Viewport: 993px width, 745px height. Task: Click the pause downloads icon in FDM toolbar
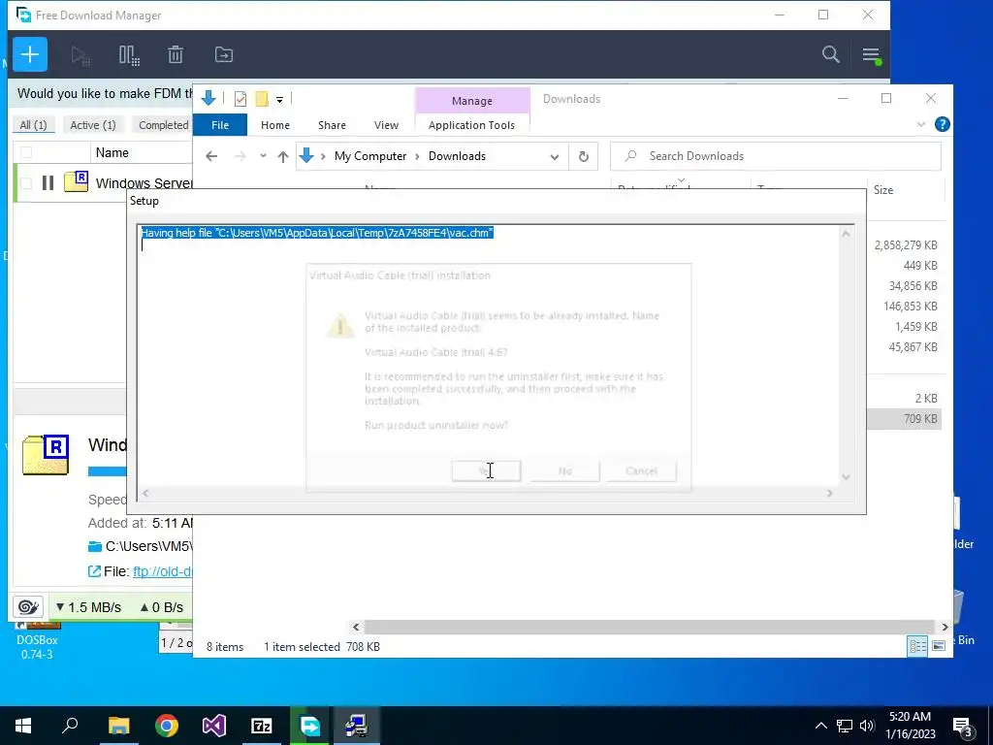pyautogui.click(x=129, y=55)
